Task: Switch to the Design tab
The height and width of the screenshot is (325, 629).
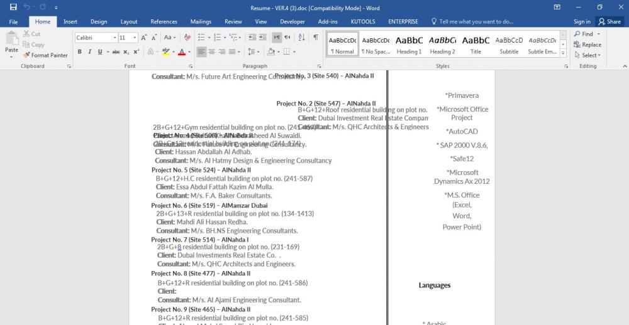Action: [99, 21]
